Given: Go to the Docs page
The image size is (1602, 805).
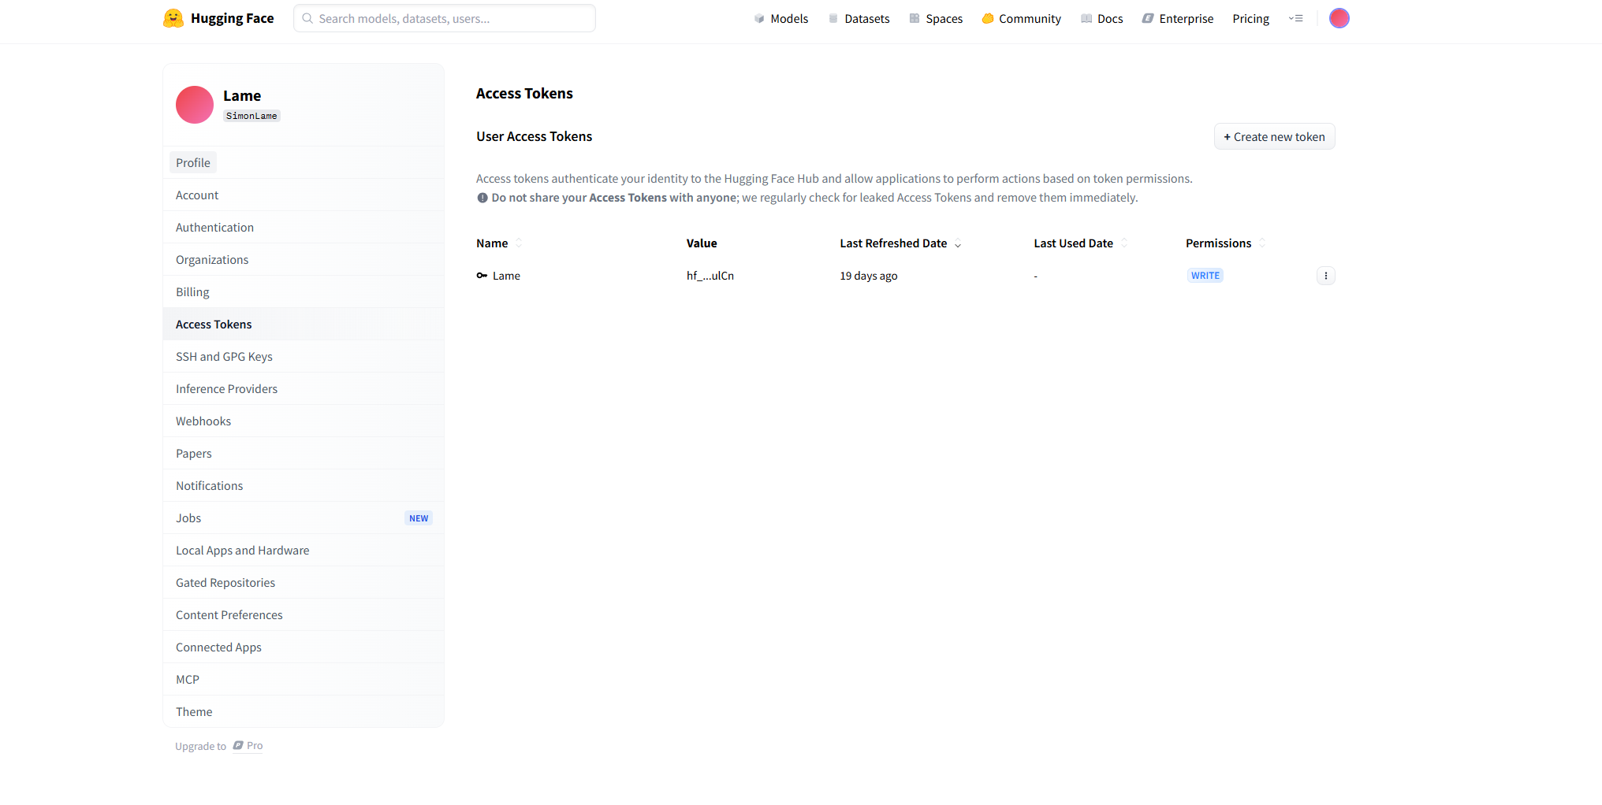Looking at the screenshot, I should [x=1101, y=19].
